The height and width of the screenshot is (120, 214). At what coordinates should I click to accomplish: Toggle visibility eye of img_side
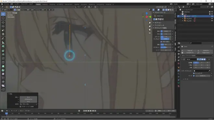point(212,21)
